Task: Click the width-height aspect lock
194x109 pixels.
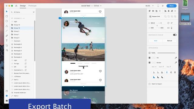Action: pyautogui.click(x=157, y=25)
